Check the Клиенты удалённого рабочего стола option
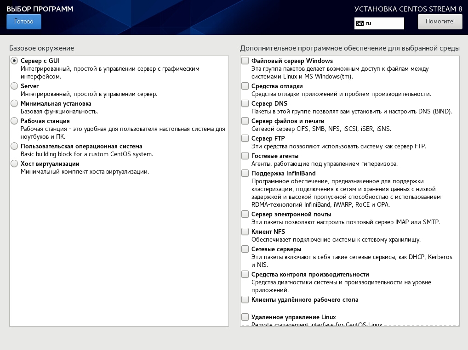468x350 pixels. [x=245, y=299]
